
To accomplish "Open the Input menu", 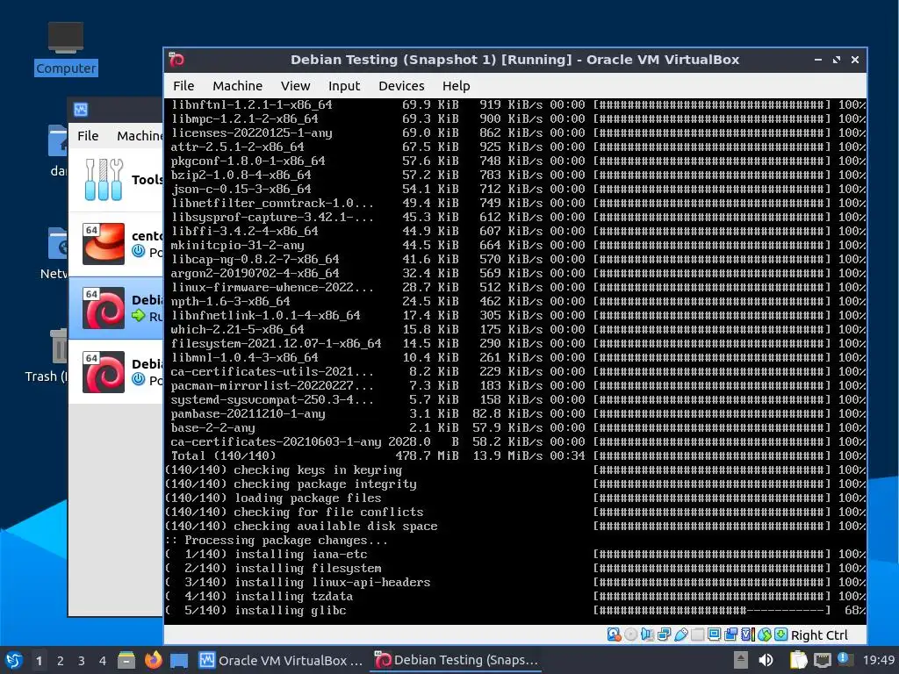I will [x=344, y=86].
